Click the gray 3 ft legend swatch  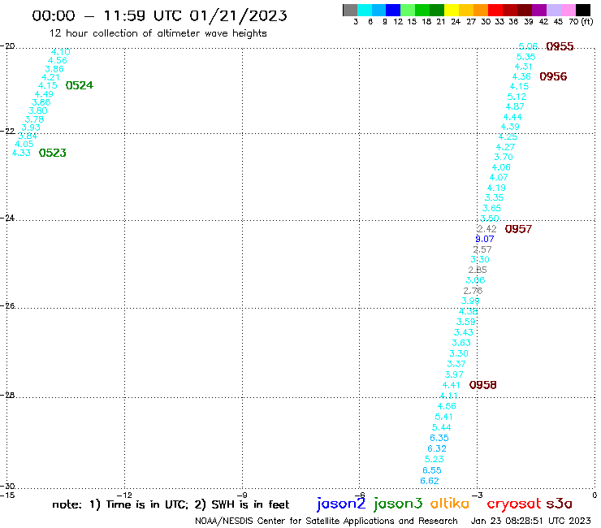pos(350,10)
